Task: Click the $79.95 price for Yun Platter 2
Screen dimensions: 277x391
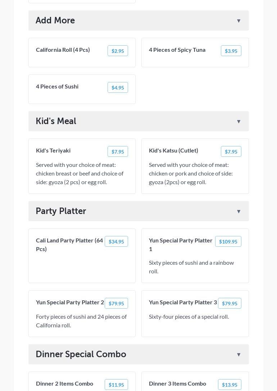Action: tap(116, 304)
